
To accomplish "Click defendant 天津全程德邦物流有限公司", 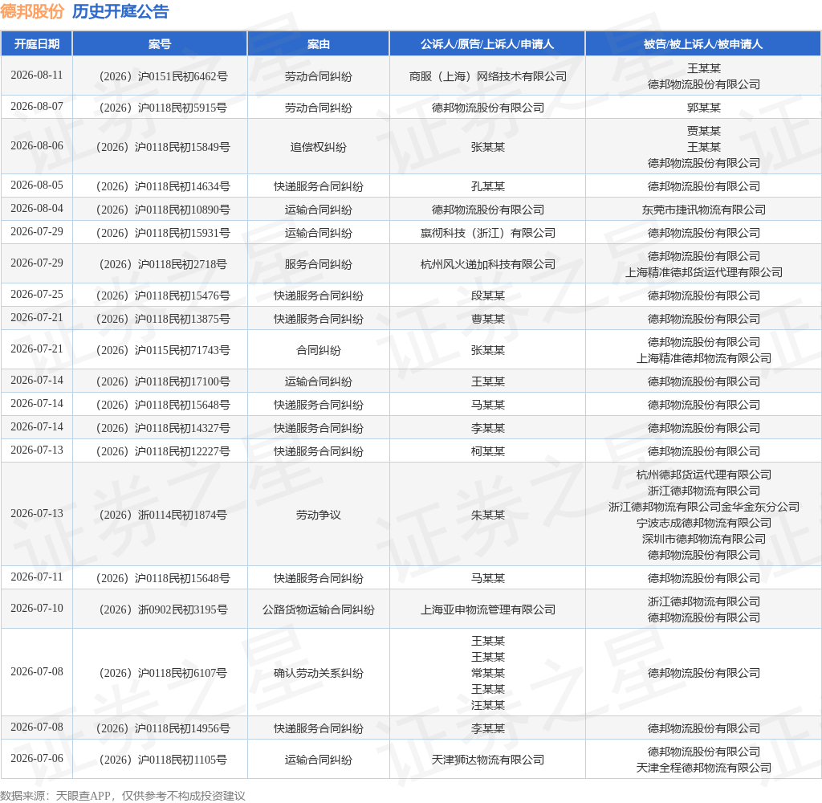I will click(703, 768).
